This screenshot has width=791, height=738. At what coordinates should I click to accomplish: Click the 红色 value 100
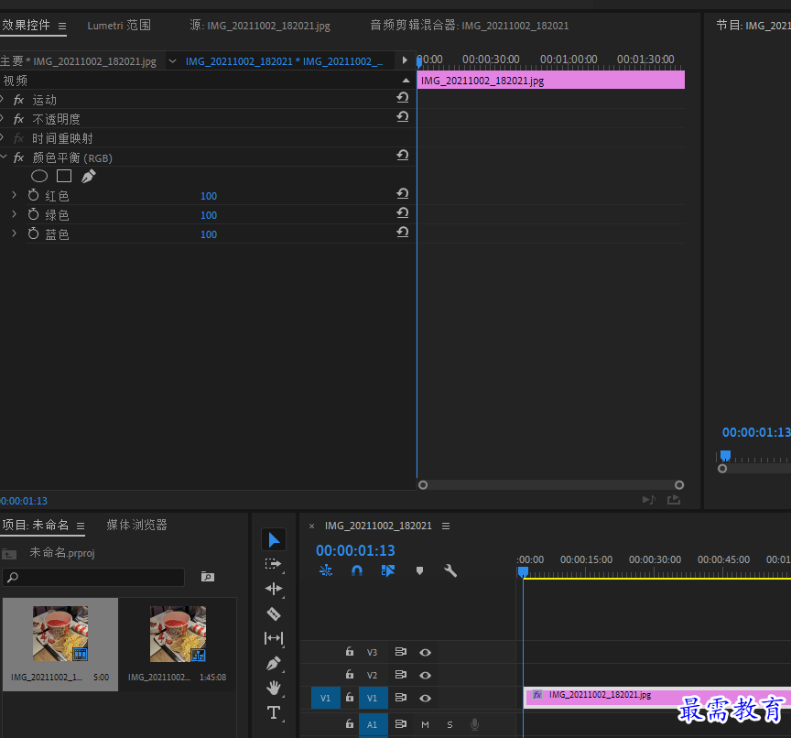coord(209,196)
